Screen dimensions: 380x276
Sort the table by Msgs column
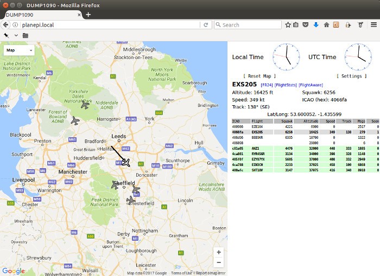[359, 121]
